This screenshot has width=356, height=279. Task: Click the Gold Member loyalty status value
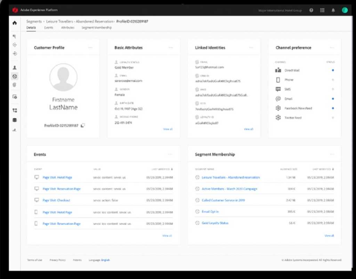click(124, 68)
